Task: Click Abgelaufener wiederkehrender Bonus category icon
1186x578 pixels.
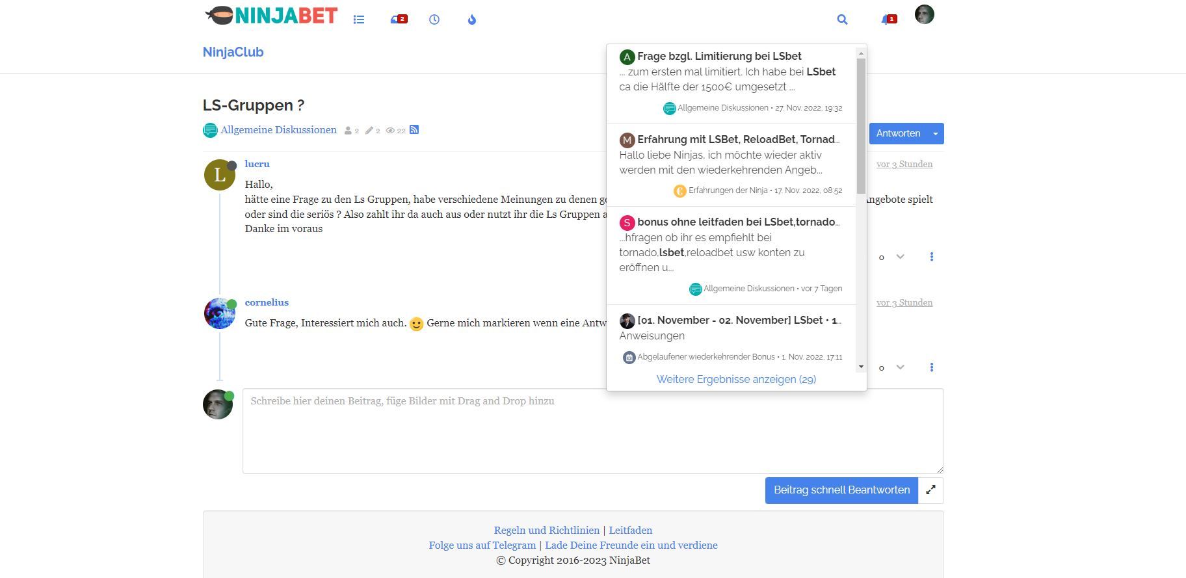Action: pos(629,358)
